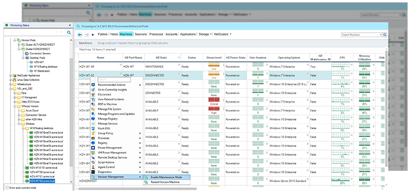The width and height of the screenshot is (410, 193).
Task: Toggle Show auto-connect state checkbox
Action: pyautogui.click(x=7, y=188)
